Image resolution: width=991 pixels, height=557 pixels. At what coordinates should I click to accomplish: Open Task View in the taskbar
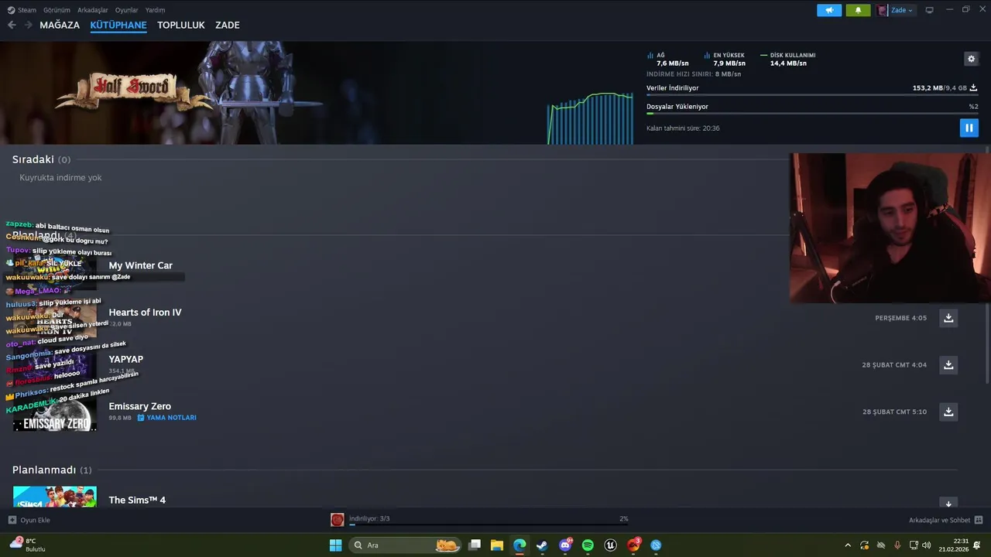tap(475, 545)
